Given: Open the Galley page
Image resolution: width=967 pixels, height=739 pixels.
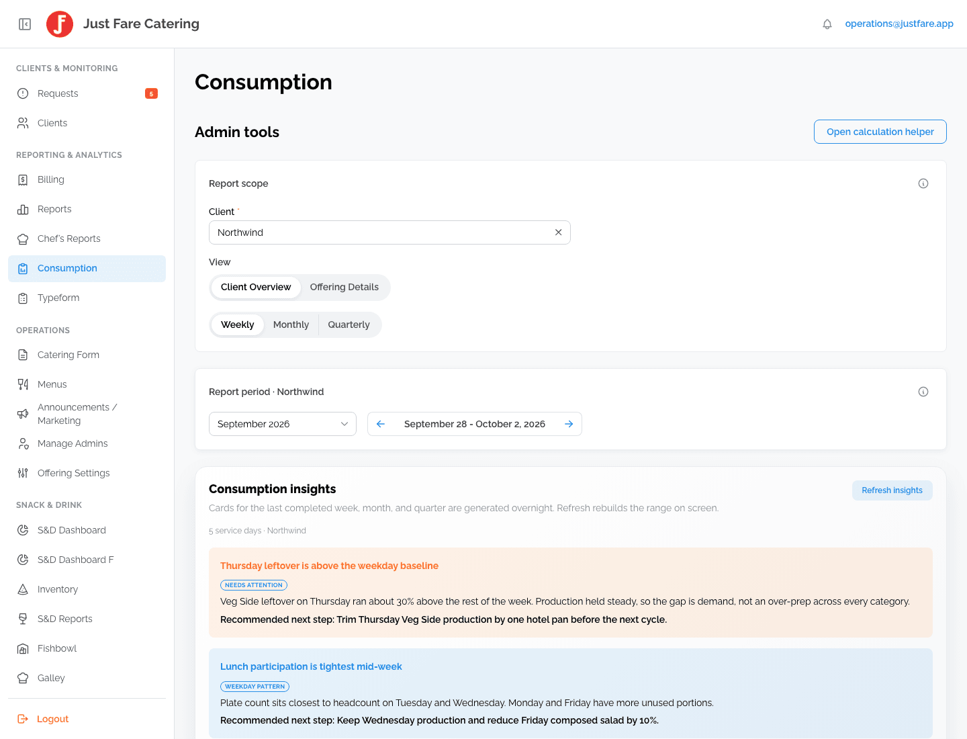Looking at the screenshot, I should 87,678.
